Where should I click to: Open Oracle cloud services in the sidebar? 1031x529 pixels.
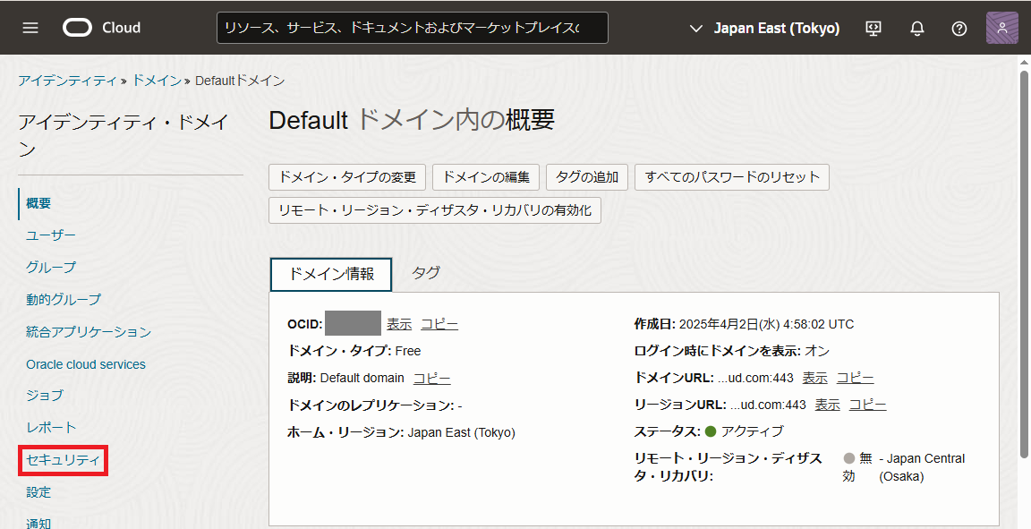pyautogui.click(x=86, y=363)
